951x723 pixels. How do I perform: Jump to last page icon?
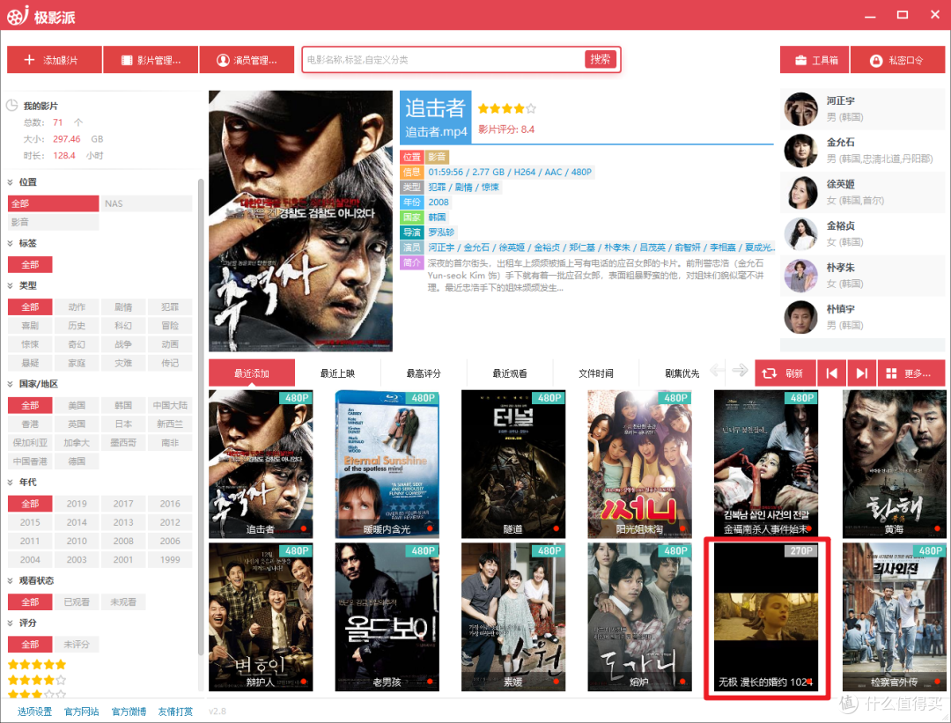pyautogui.click(x=862, y=373)
